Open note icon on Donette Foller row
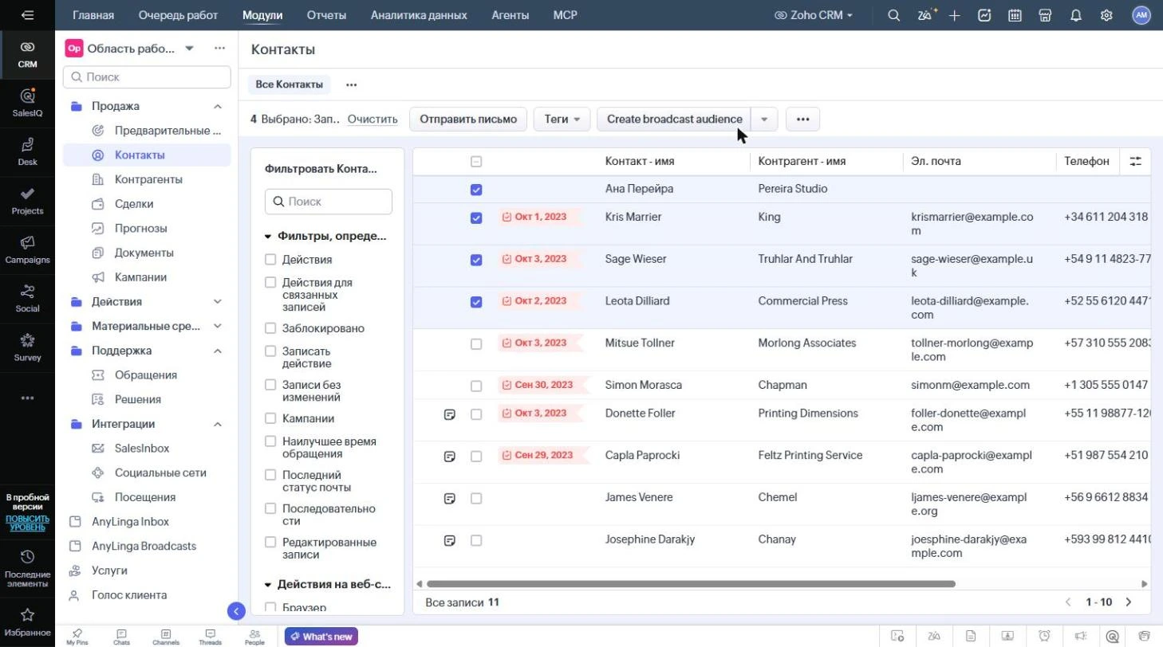 point(450,414)
